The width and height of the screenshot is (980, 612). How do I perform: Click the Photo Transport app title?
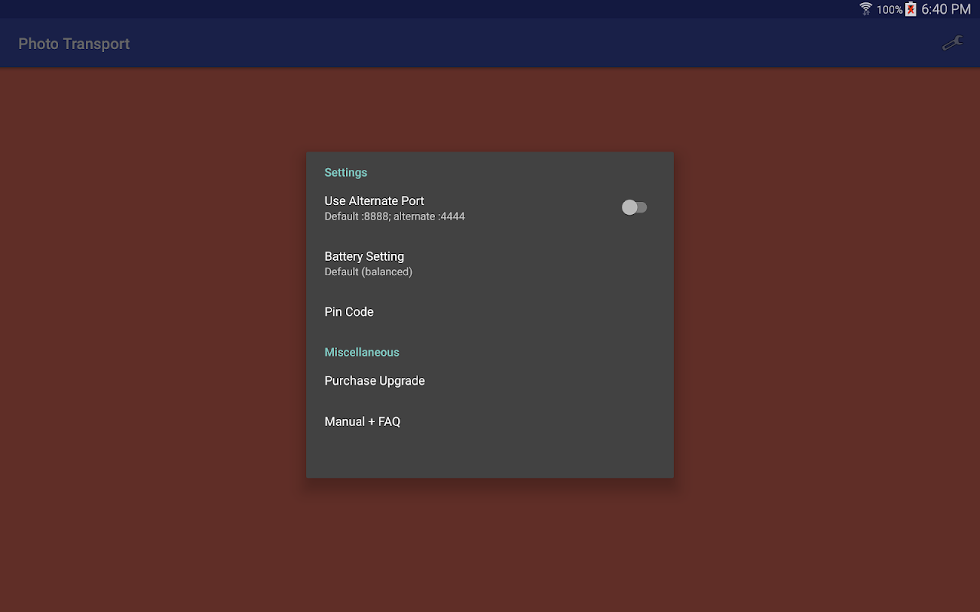coord(74,44)
